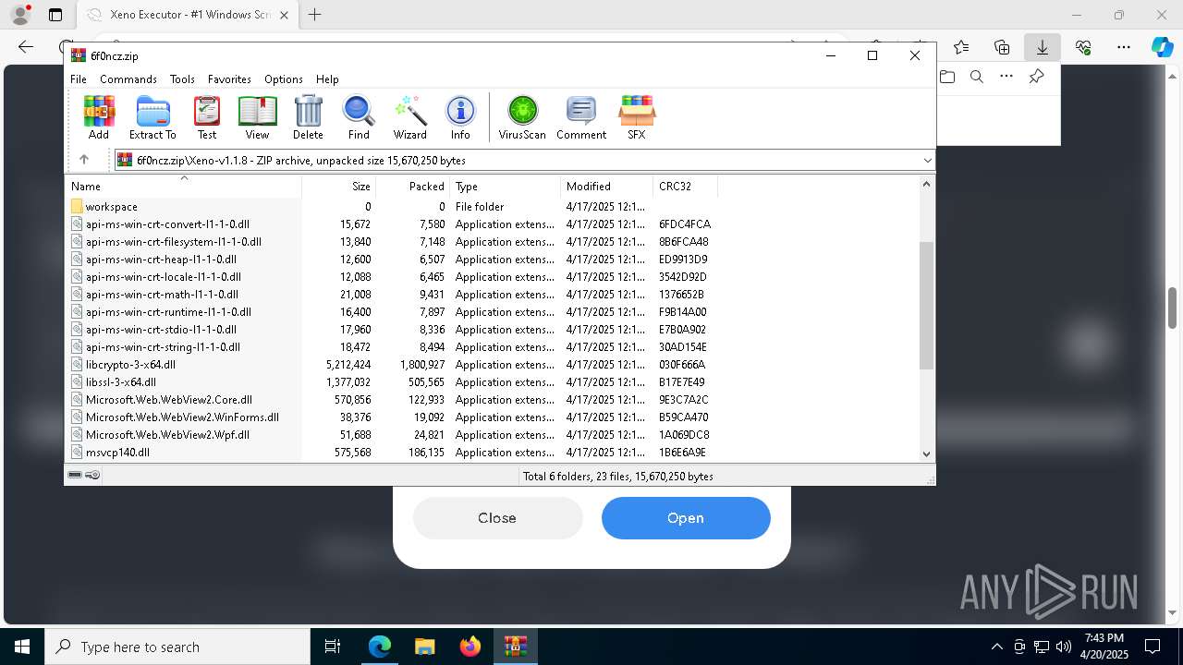Open Edge Collections icon
This screenshot has width=1183, height=665.
[x=1002, y=47]
